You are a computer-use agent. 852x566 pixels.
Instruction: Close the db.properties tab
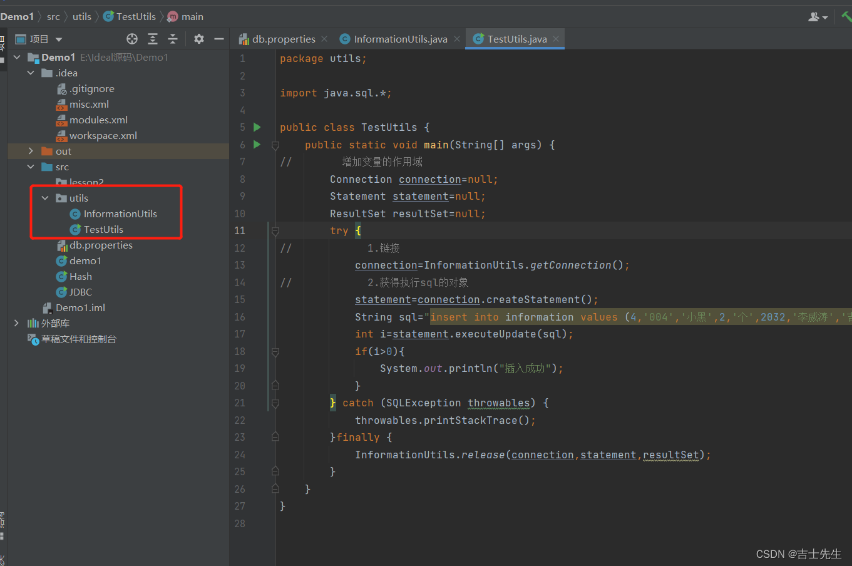[324, 39]
